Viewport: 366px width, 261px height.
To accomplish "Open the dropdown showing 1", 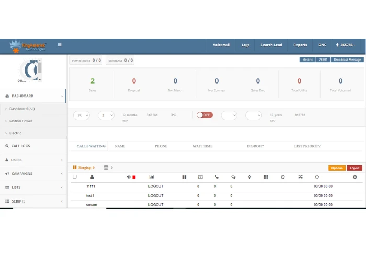I will pos(106,115).
